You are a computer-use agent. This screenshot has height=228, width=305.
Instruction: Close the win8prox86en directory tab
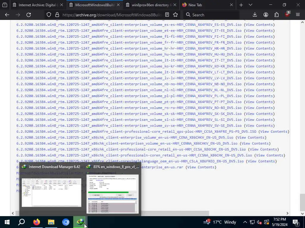tap(175, 5)
